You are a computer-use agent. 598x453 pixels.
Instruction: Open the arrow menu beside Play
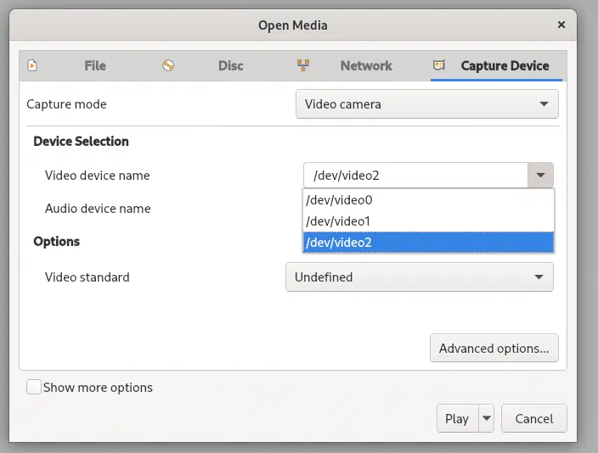point(486,418)
